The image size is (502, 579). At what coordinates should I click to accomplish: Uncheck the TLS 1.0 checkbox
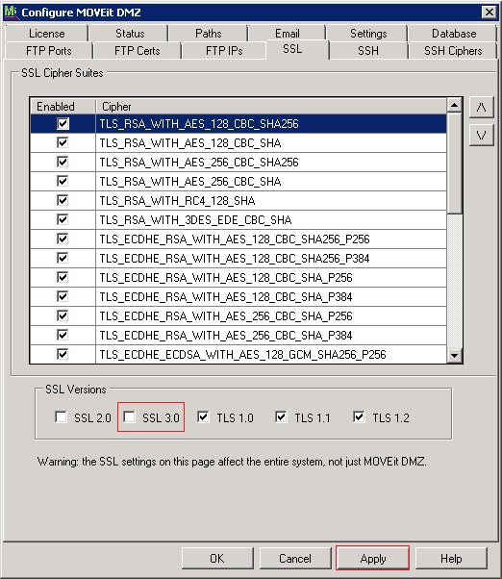pyautogui.click(x=203, y=416)
